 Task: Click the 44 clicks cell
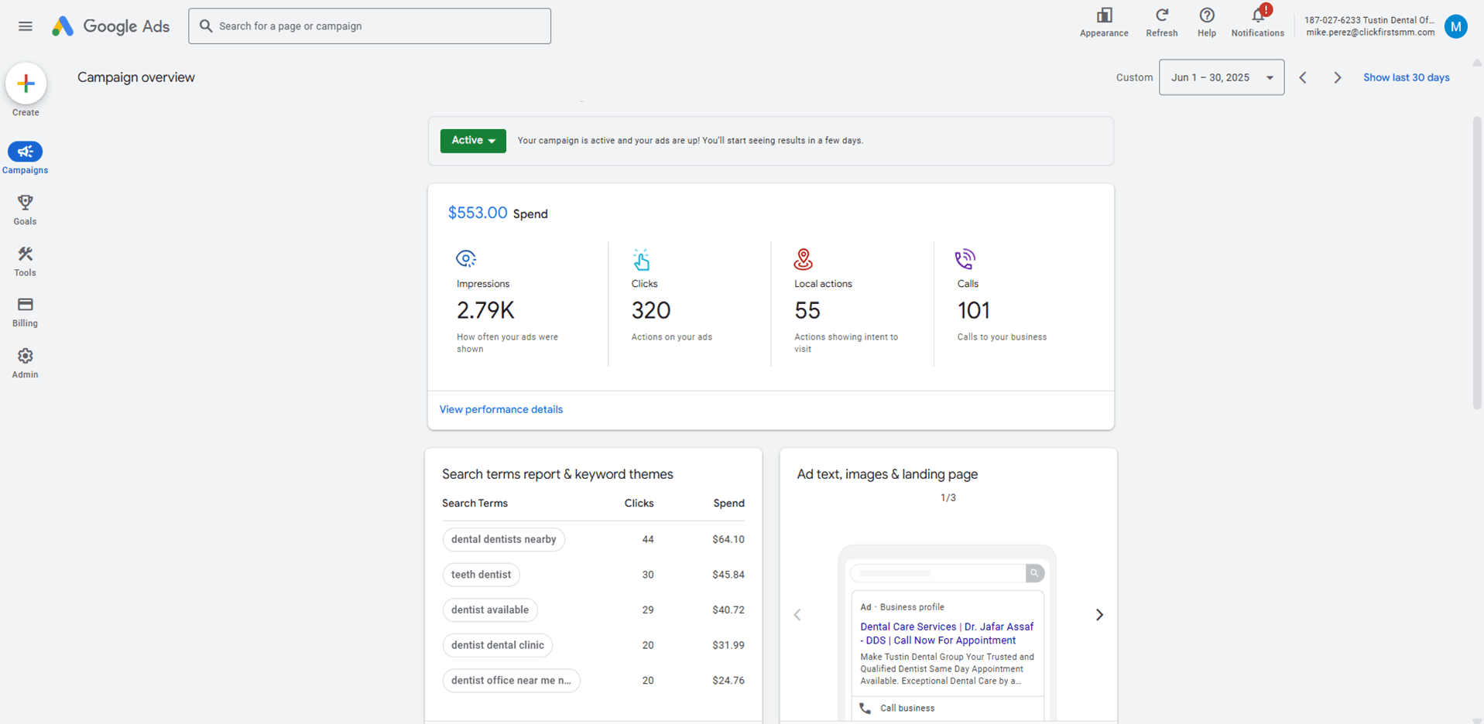click(x=648, y=539)
